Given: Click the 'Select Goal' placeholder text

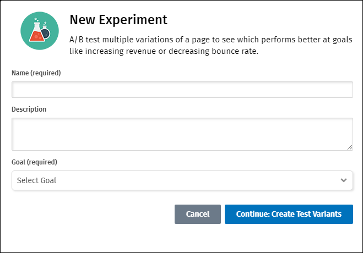Looking at the screenshot, I should click(36, 180).
